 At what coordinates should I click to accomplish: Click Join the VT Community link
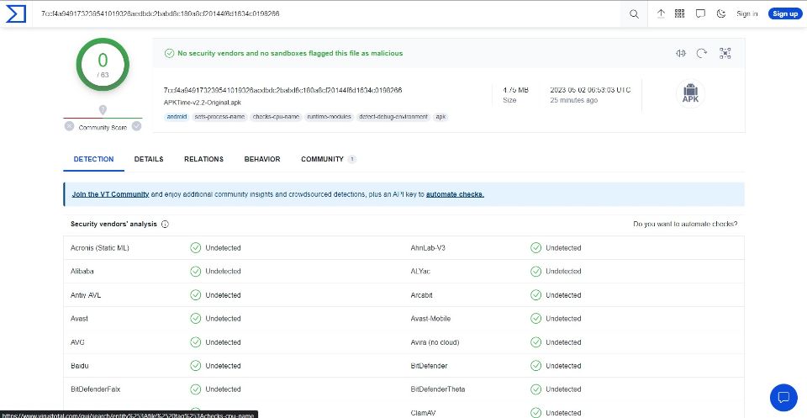click(x=111, y=194)
